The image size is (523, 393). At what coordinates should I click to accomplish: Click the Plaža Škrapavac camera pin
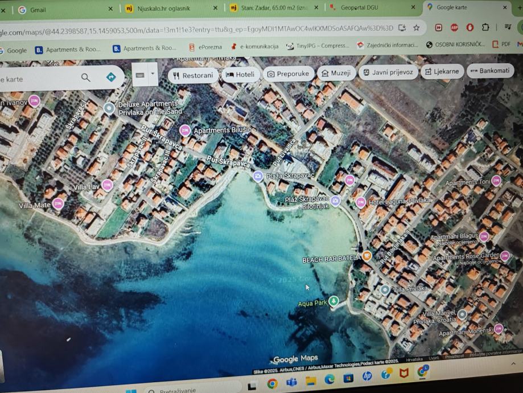[258, 176]
